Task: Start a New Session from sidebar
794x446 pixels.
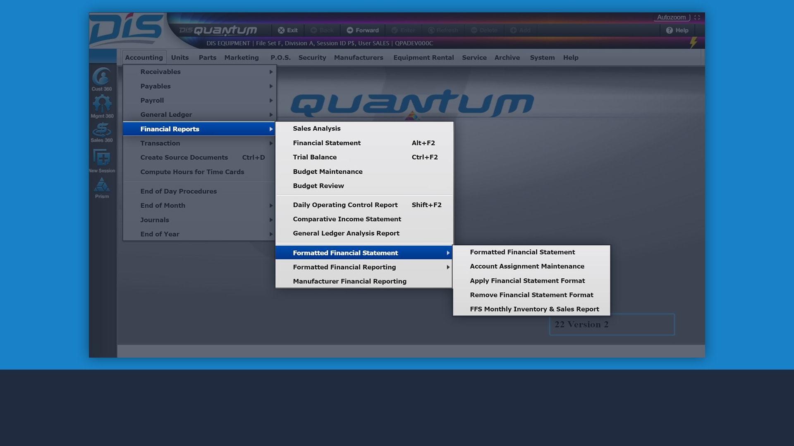Action: click(x=102, y=160)
